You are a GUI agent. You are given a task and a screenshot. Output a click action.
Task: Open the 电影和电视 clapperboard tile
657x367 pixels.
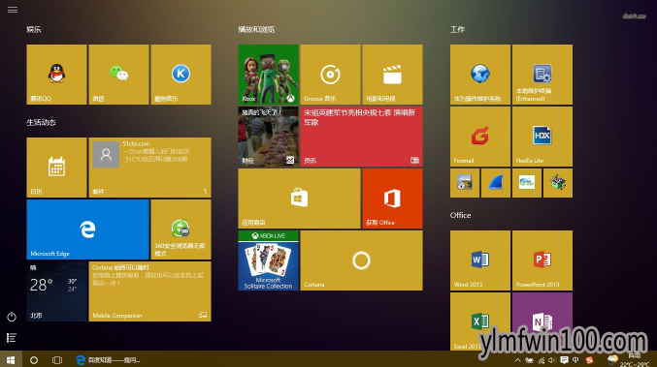click(392, 75)
